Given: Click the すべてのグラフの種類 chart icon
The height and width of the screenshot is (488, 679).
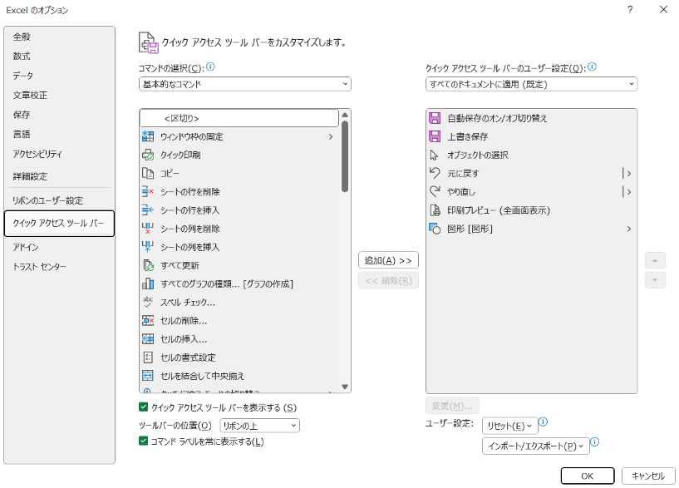Looking at the screenshot, I should [x=148, y=283].
